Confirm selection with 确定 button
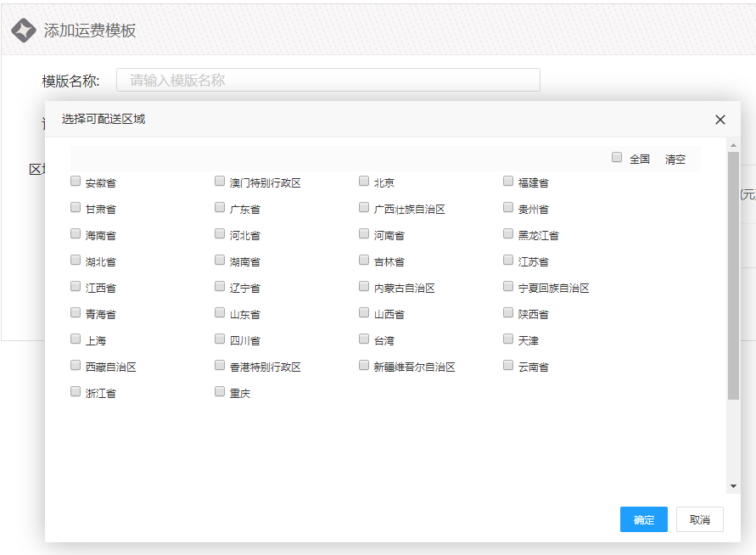 (643, 519)
